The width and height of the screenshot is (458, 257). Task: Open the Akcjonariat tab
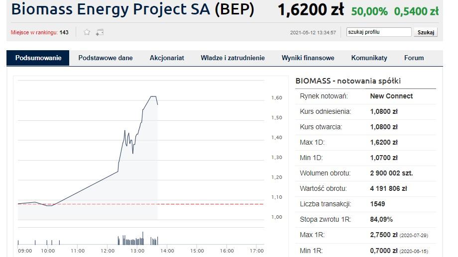pyautogui.click(x=167, y=58)
